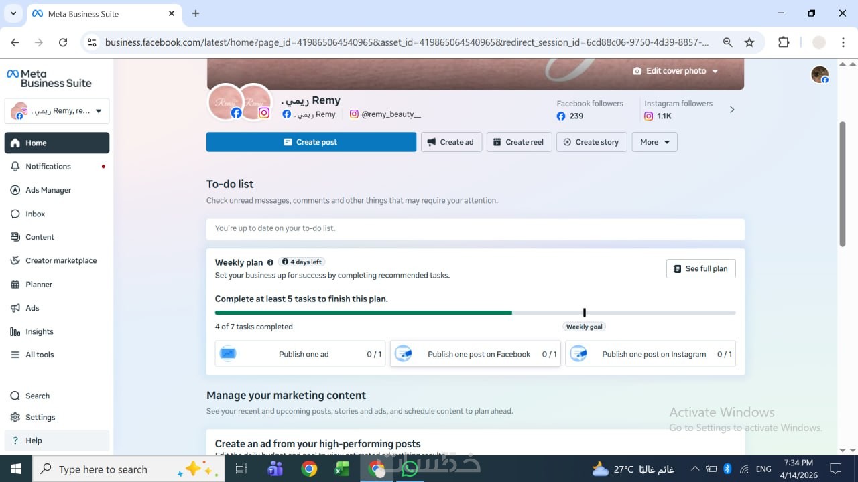Image resolution: width=858 pixels, height=482 pixels.
Task: Click the Facebook page profile picture
Action: click(225, 102)
